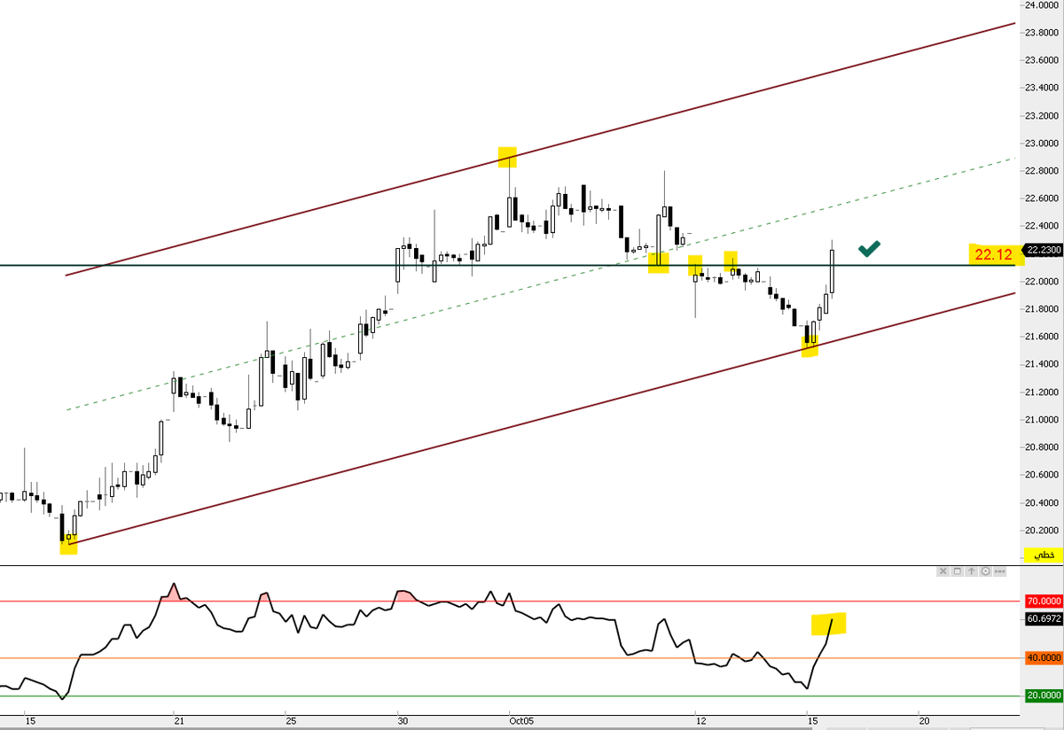
Task: Click 24.0000 on the price axis
Action: (x=1043, y=5)
